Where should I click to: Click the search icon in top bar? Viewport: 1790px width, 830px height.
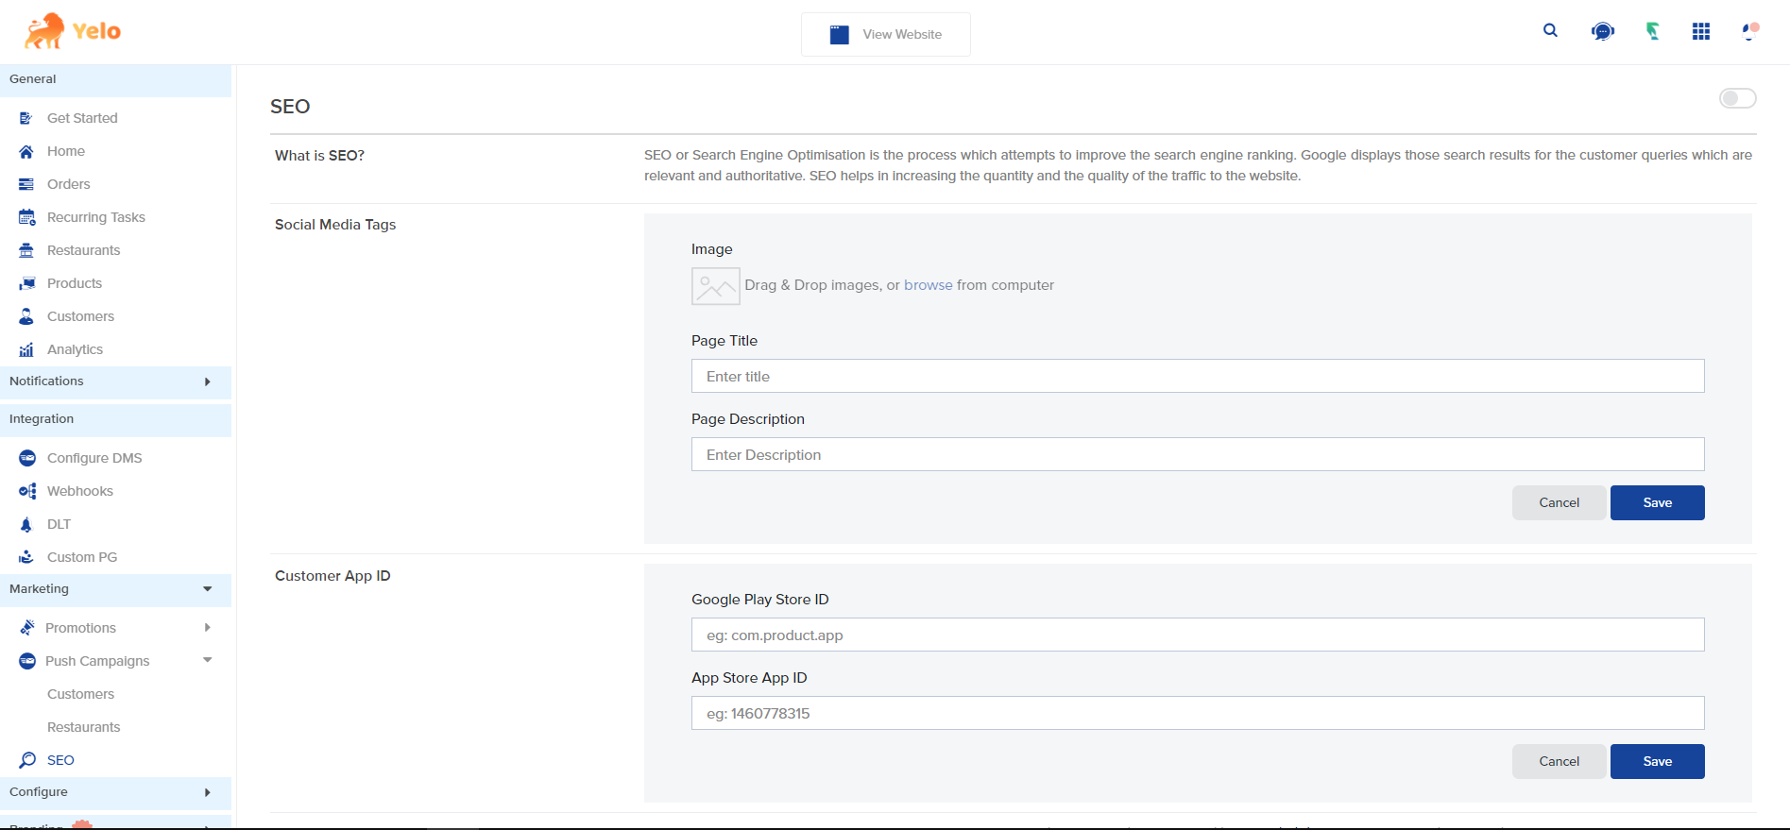(1550, 31)
